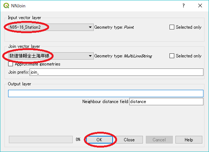This screenshot has width=209, height=152.
Task: Click the 'Input vector layer' group title
Action: point(24,18)
